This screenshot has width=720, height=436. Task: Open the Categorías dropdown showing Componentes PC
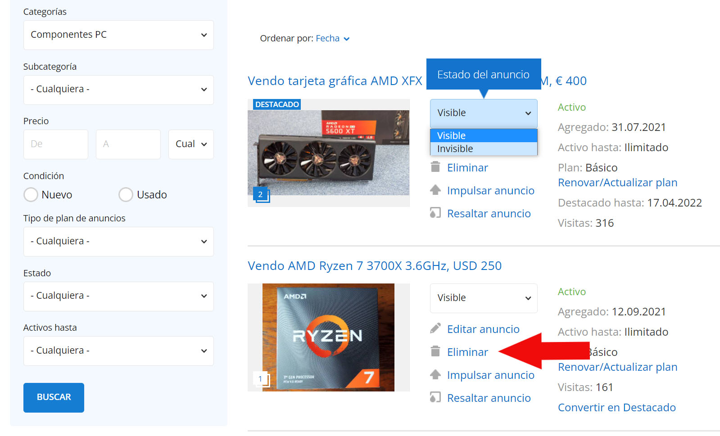pos(118,35)
